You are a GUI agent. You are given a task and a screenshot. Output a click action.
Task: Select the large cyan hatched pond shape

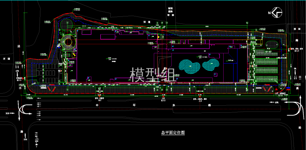click(x=190, y=67)
